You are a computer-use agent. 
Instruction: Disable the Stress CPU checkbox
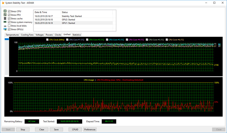click(x=9, y=11)
